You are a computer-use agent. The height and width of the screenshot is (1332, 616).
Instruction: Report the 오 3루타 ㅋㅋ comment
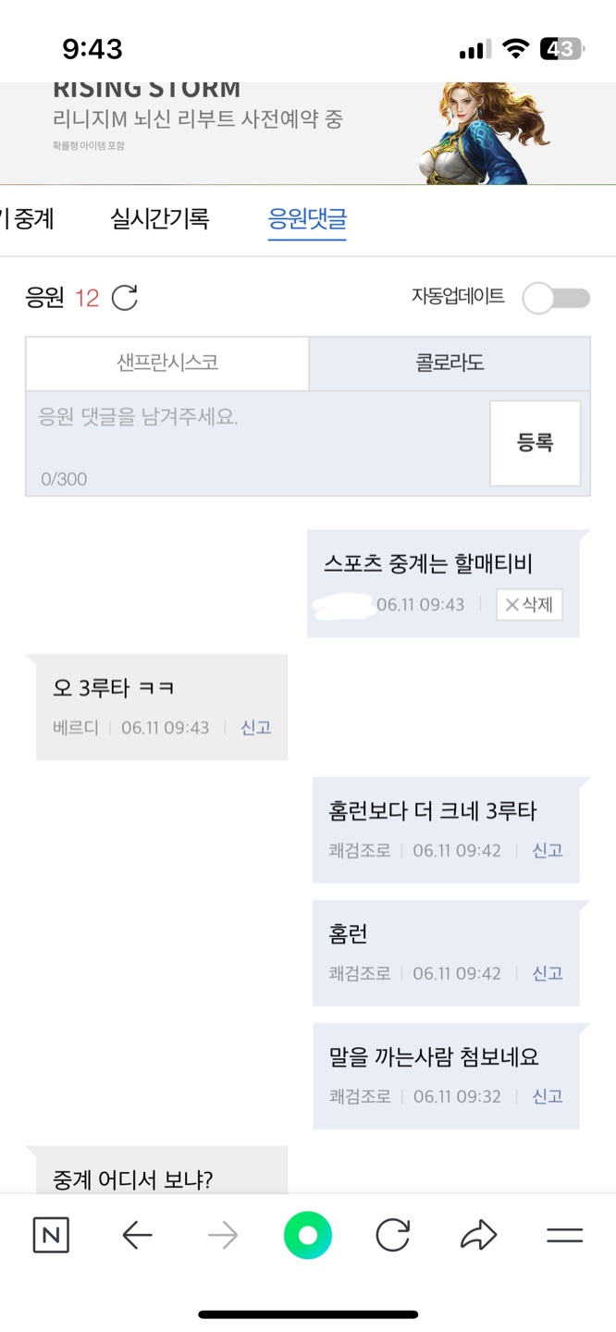pyautogui.click(x=256, y=727)
